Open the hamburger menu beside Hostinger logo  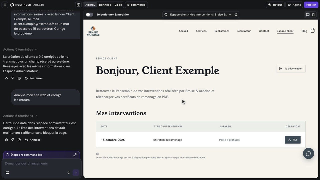pos(4,5)
